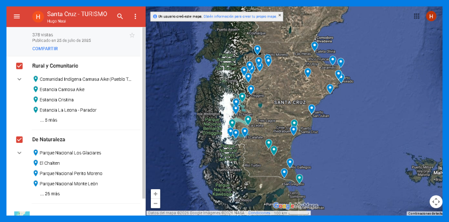The height and width of the screenshot is (222, 449).
Task: Collapse the De Naturaleza layer list
Action: coord(19,153)
